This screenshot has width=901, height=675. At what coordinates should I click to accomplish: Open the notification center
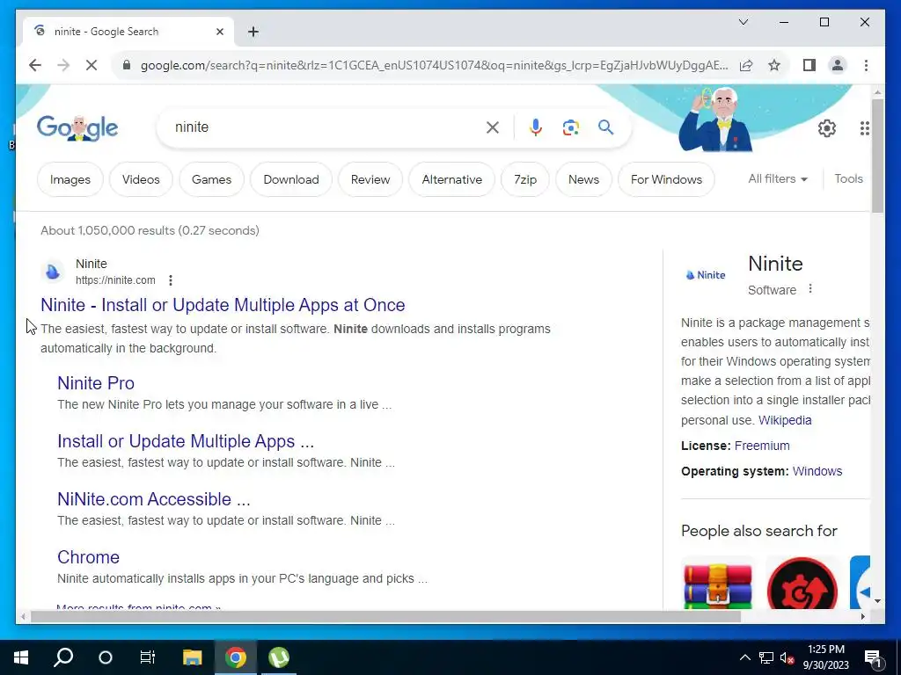873,658
